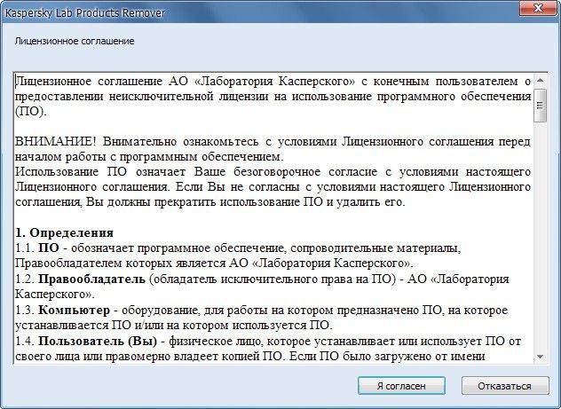Click the line starting "своего лица или правомерно"

click(x=250, y=357)
